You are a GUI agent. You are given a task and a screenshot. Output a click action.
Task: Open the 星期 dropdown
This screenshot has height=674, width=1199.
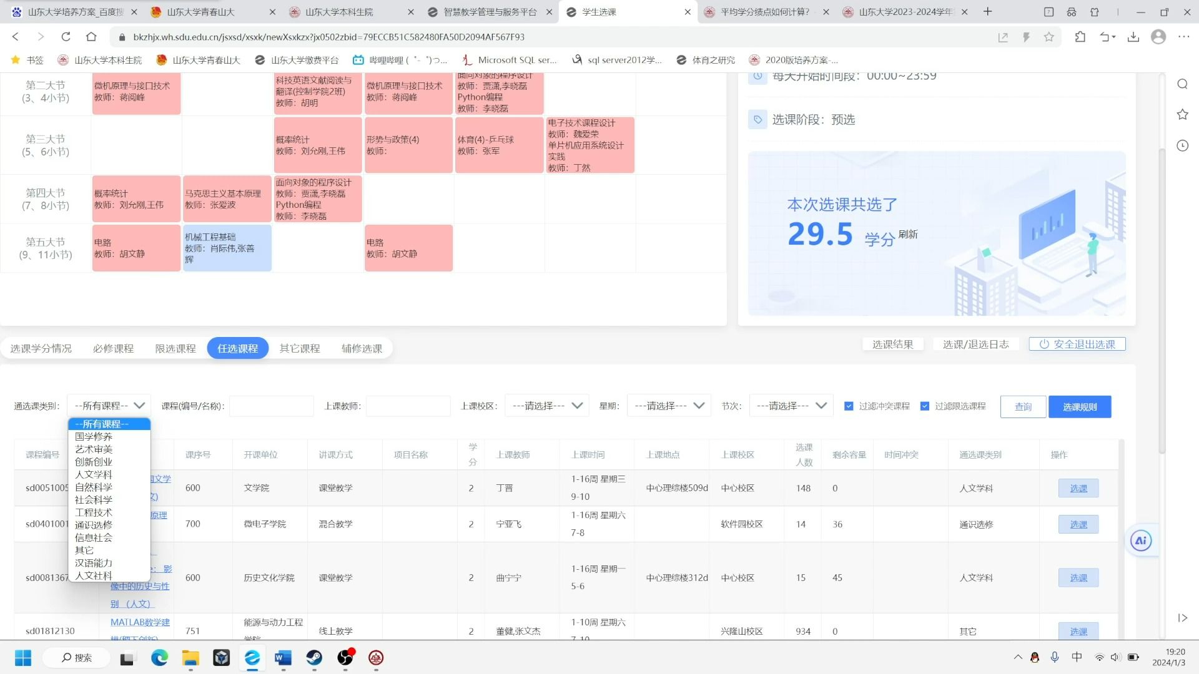coord(669,406)
